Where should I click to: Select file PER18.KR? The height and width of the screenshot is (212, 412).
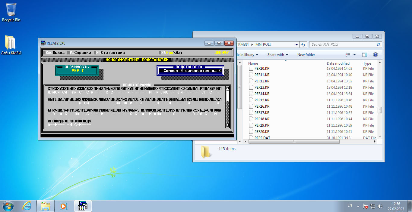262,119
